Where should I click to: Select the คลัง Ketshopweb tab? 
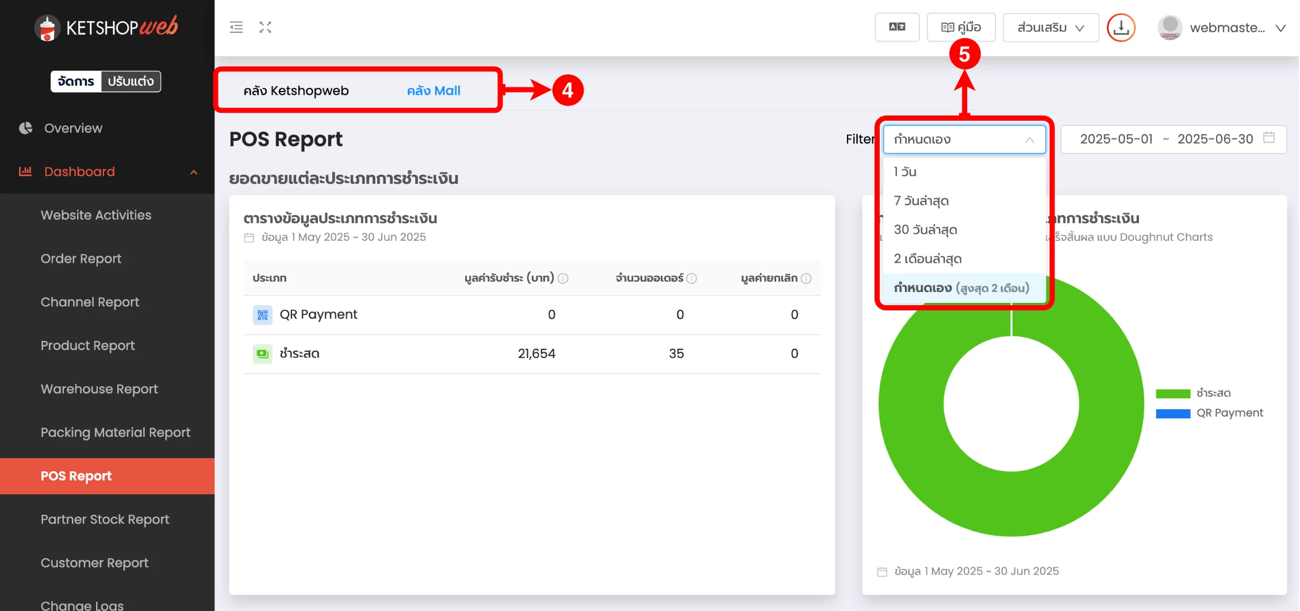pos(296,91)
